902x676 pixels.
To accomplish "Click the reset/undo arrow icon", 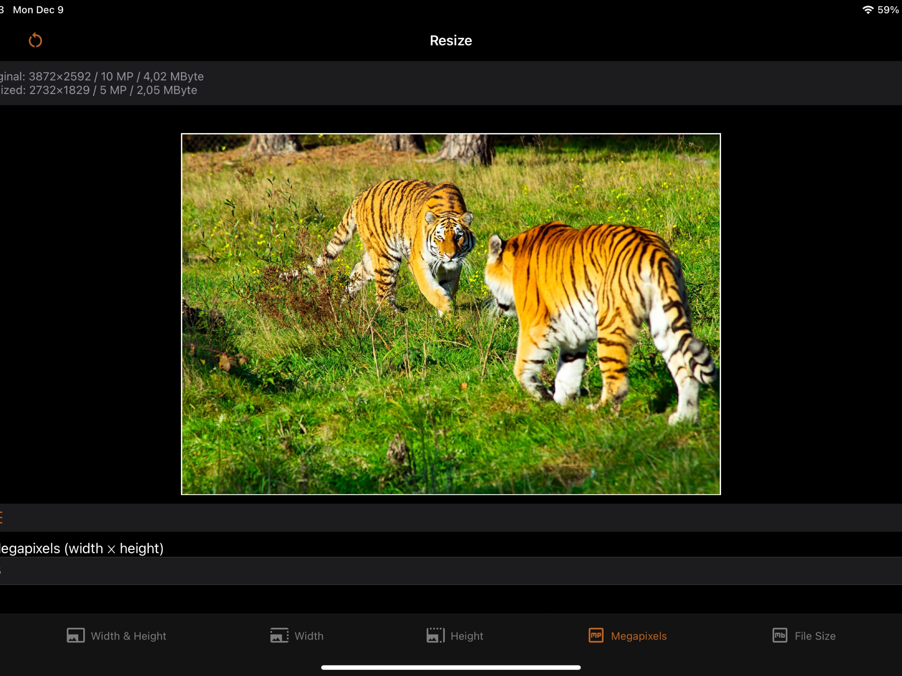I will 35,40.
